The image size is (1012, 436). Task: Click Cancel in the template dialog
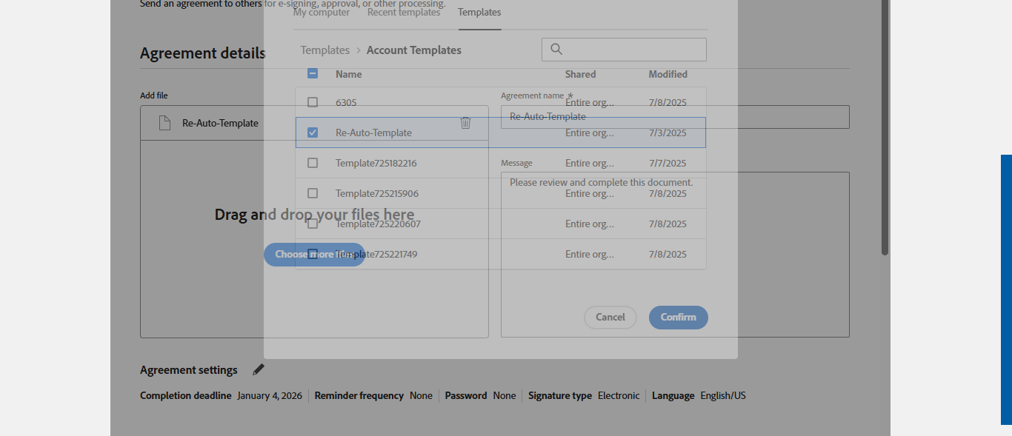(x=610, y=318)
